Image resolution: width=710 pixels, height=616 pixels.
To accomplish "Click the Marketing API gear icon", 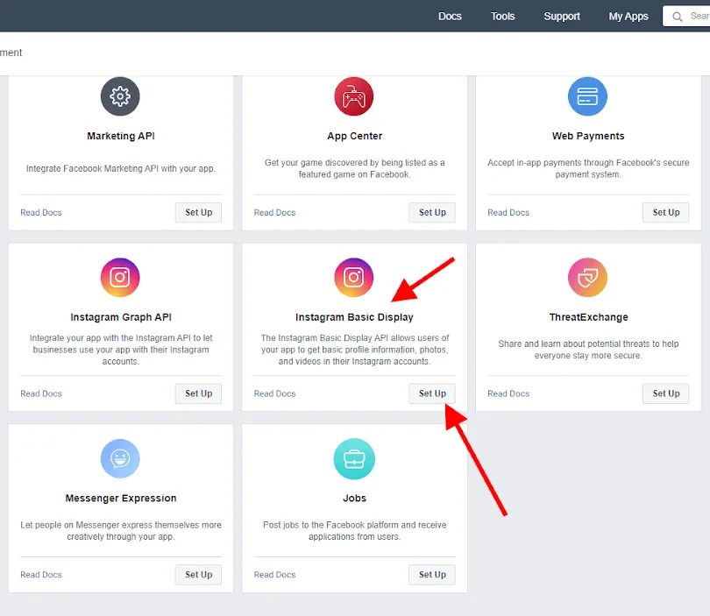I will pos(120,96).
